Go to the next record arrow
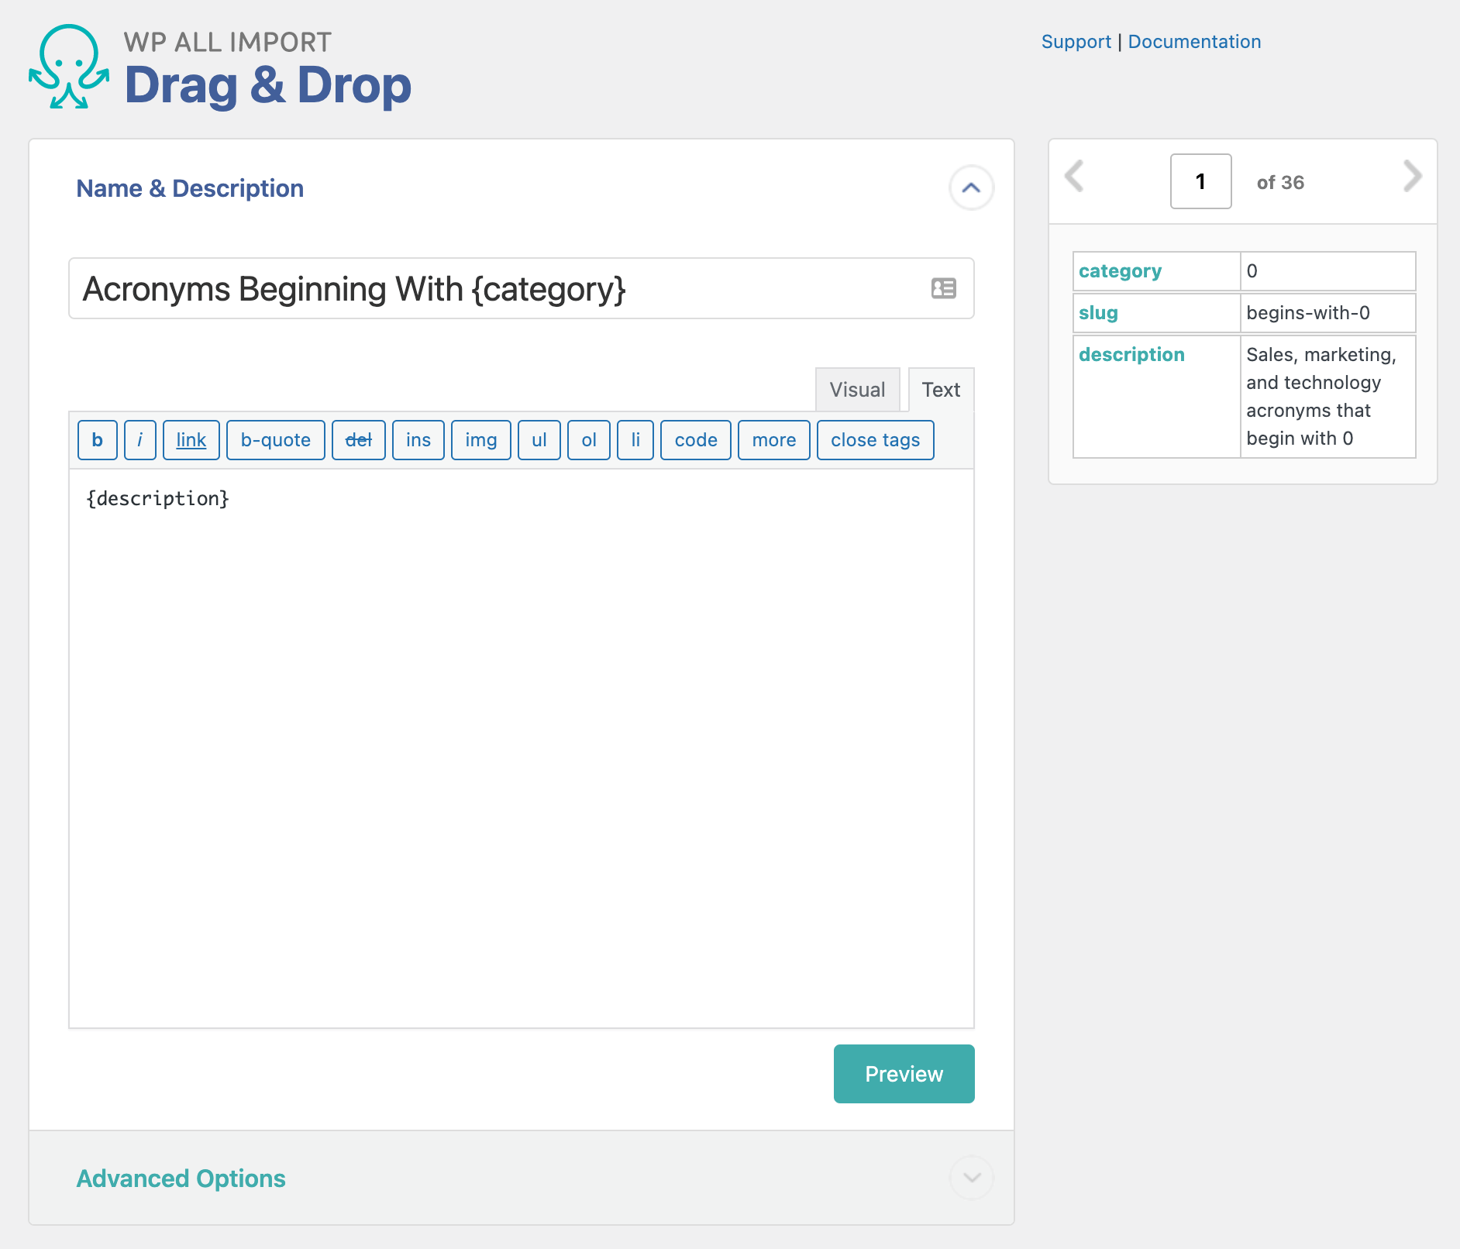The image size is (1460, 1249). [x=1412, y=177]
